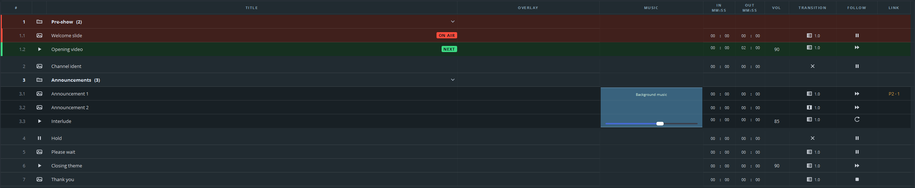
Task: Click the Welcome slide transition icon
Action: point(809,35)
